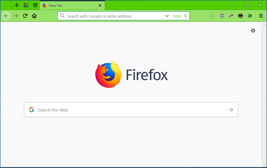Screen dimensions: 267x168
Task: Submit search with the arrow button
Action: point(231,110)
